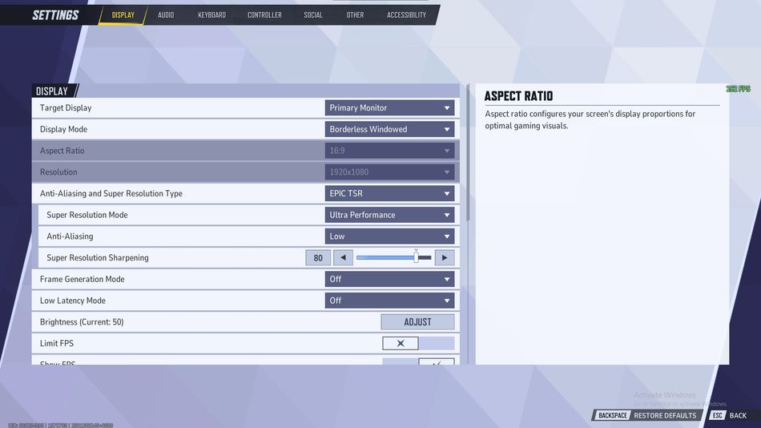
Task: Toggle the Show FPS switch
Action: [418, 362]
